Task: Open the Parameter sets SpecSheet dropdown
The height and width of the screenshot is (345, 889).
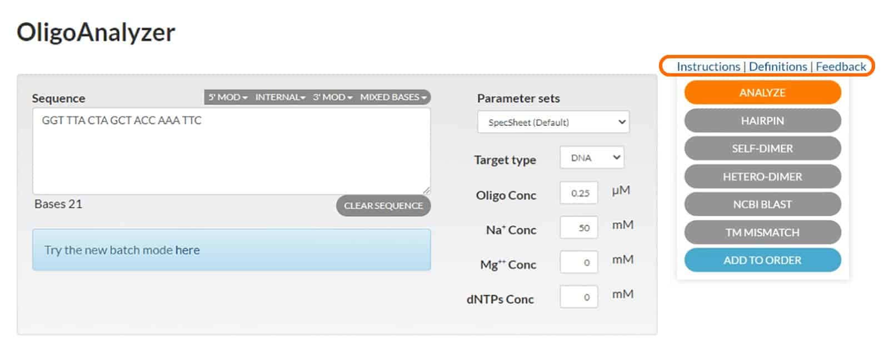Action: pyautogui.click(x=553, y=123)
